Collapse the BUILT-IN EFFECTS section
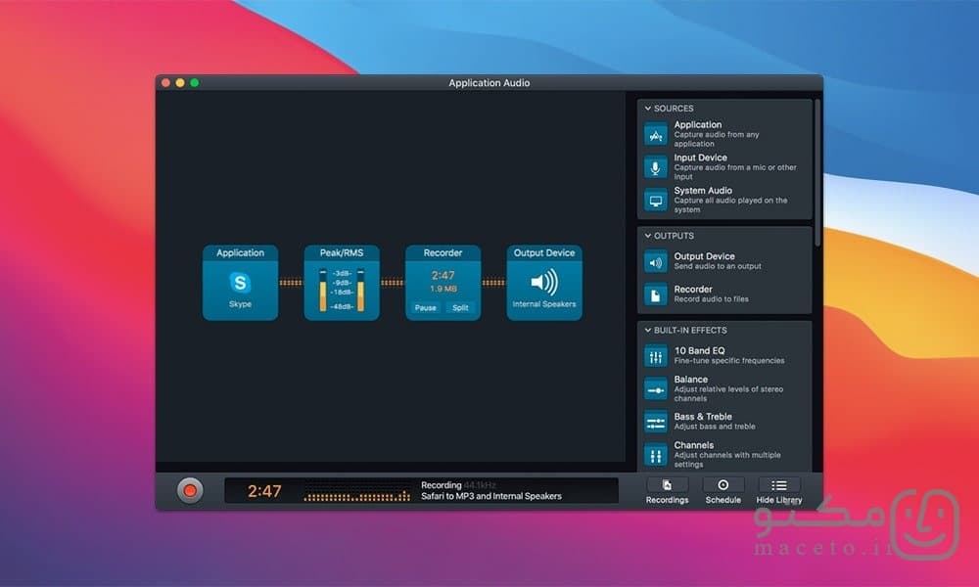This screenshot has height=587, width=979. (647, 331)
